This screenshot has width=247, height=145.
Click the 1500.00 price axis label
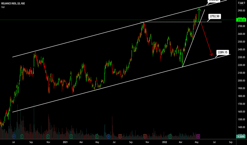(241, 119)
